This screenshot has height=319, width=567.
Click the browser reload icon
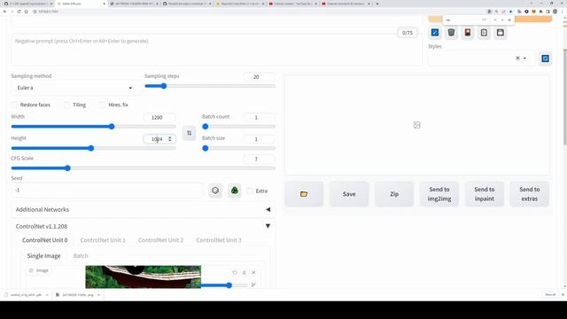coord(19,12)
